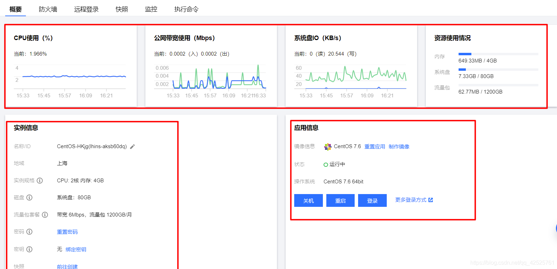Open the 远程登录 tab
The image size is (557, 269).
coord(86,9)
